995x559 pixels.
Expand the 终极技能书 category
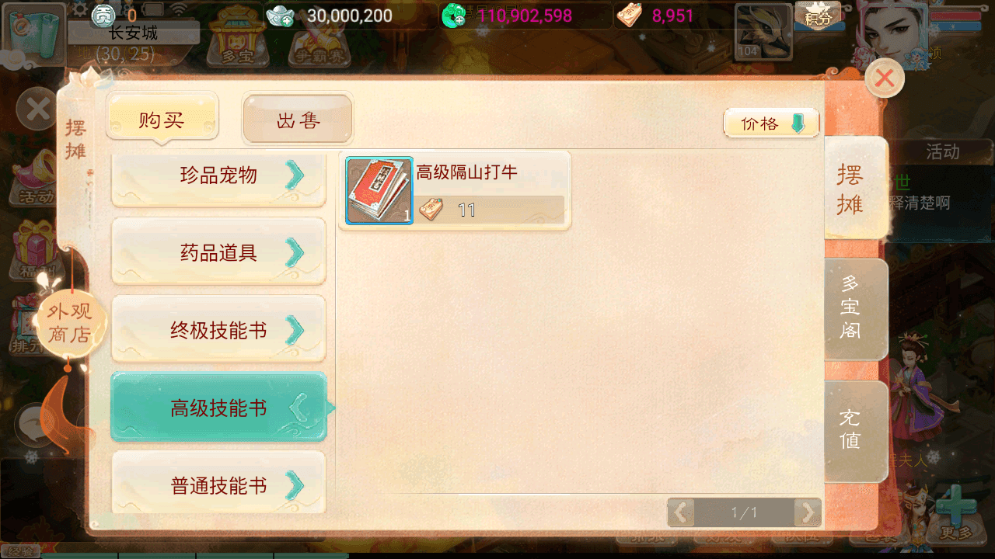(218, 329)
